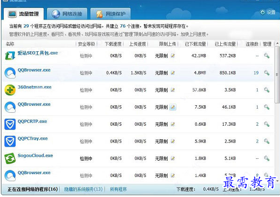Click the 537.2KB uploaded traffic cell
Screen dimensions: 280x197
coord(228,55)
